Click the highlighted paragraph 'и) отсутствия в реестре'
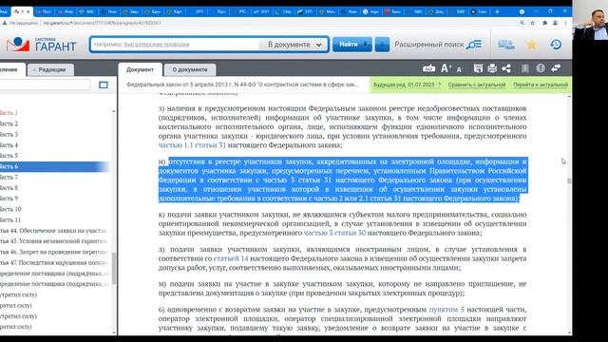This screenshot has width=608, height=342. click(342, 180)
